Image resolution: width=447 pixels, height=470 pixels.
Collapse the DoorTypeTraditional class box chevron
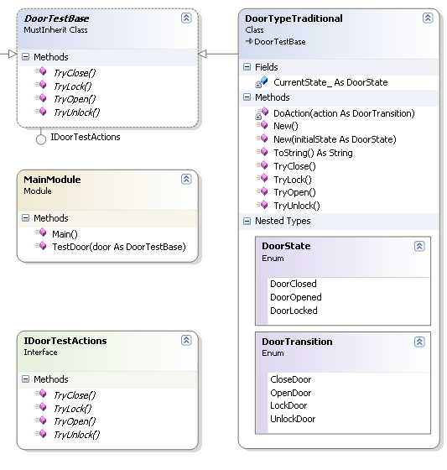tap(428, 18)
